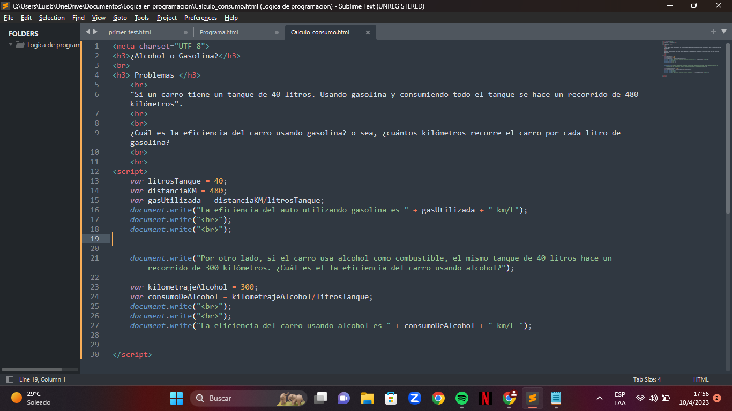This screenshot has width=732, height=411.
Task: Click line number 19 in gutter
Action: tap(94, 239)
